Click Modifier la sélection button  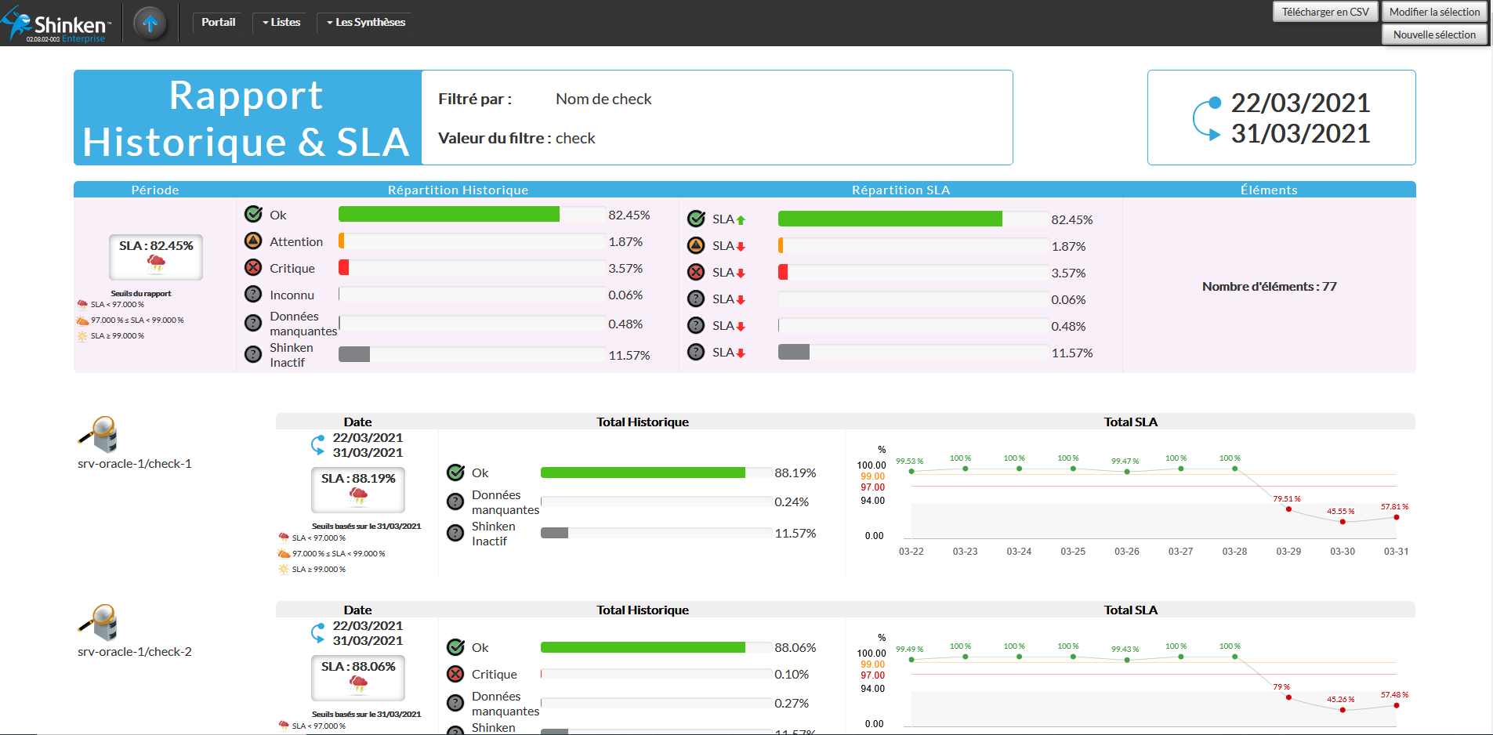pyautogui.click(x=1434, y=12)
